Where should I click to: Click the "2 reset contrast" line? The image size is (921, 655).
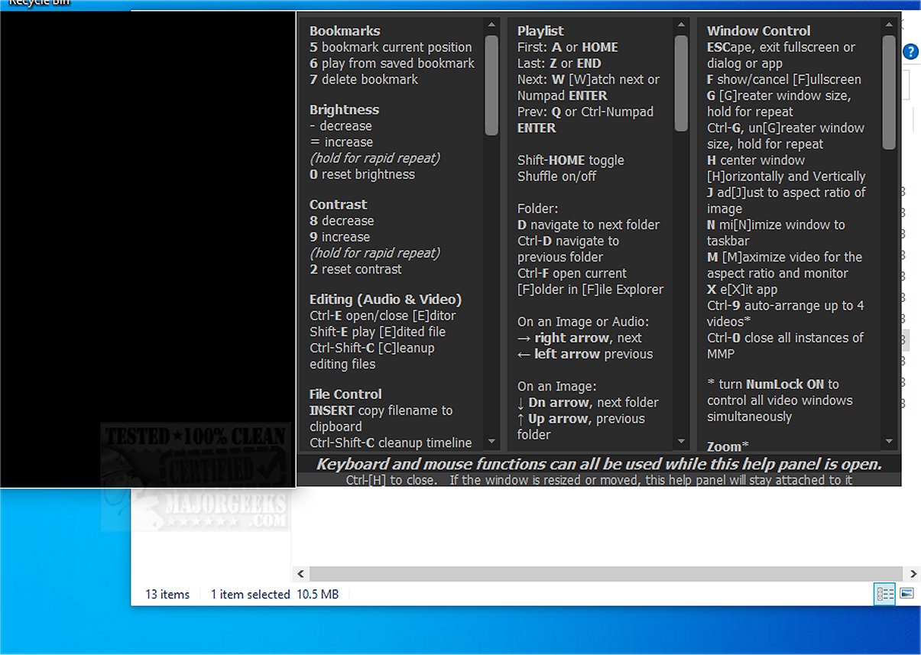[x=355, y=269]
